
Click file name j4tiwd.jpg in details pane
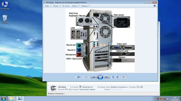click(62, 87)
